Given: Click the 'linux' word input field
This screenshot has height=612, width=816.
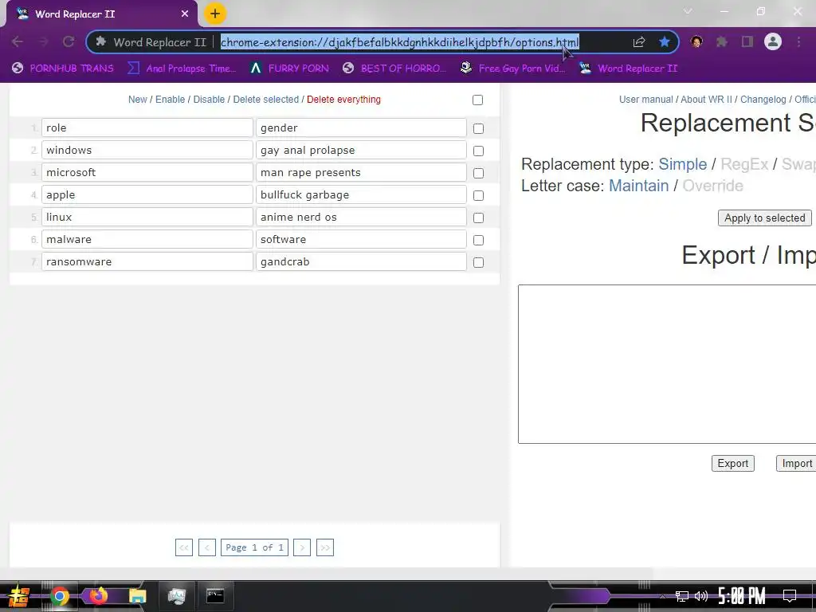Looking at the screenshot, I should (x=147, y=217).
